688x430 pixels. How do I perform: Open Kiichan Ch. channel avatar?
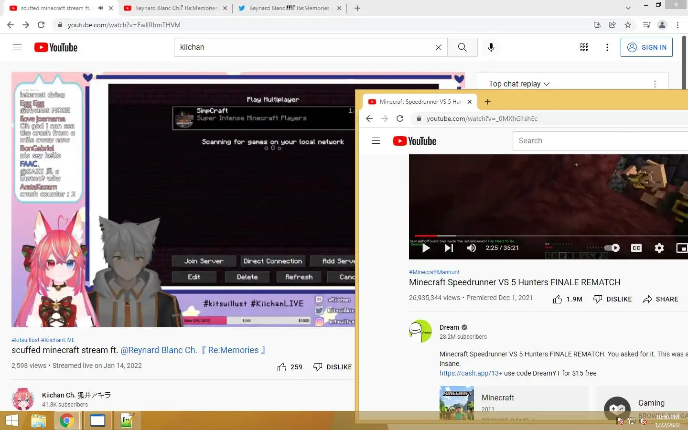(23, 399)
